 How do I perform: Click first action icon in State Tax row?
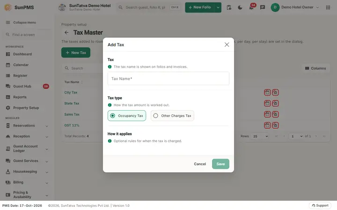[267, 103]
